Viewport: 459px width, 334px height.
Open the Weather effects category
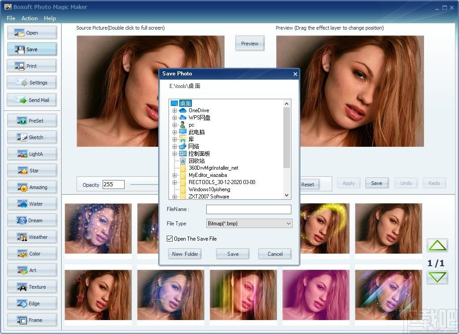(32, 237)
